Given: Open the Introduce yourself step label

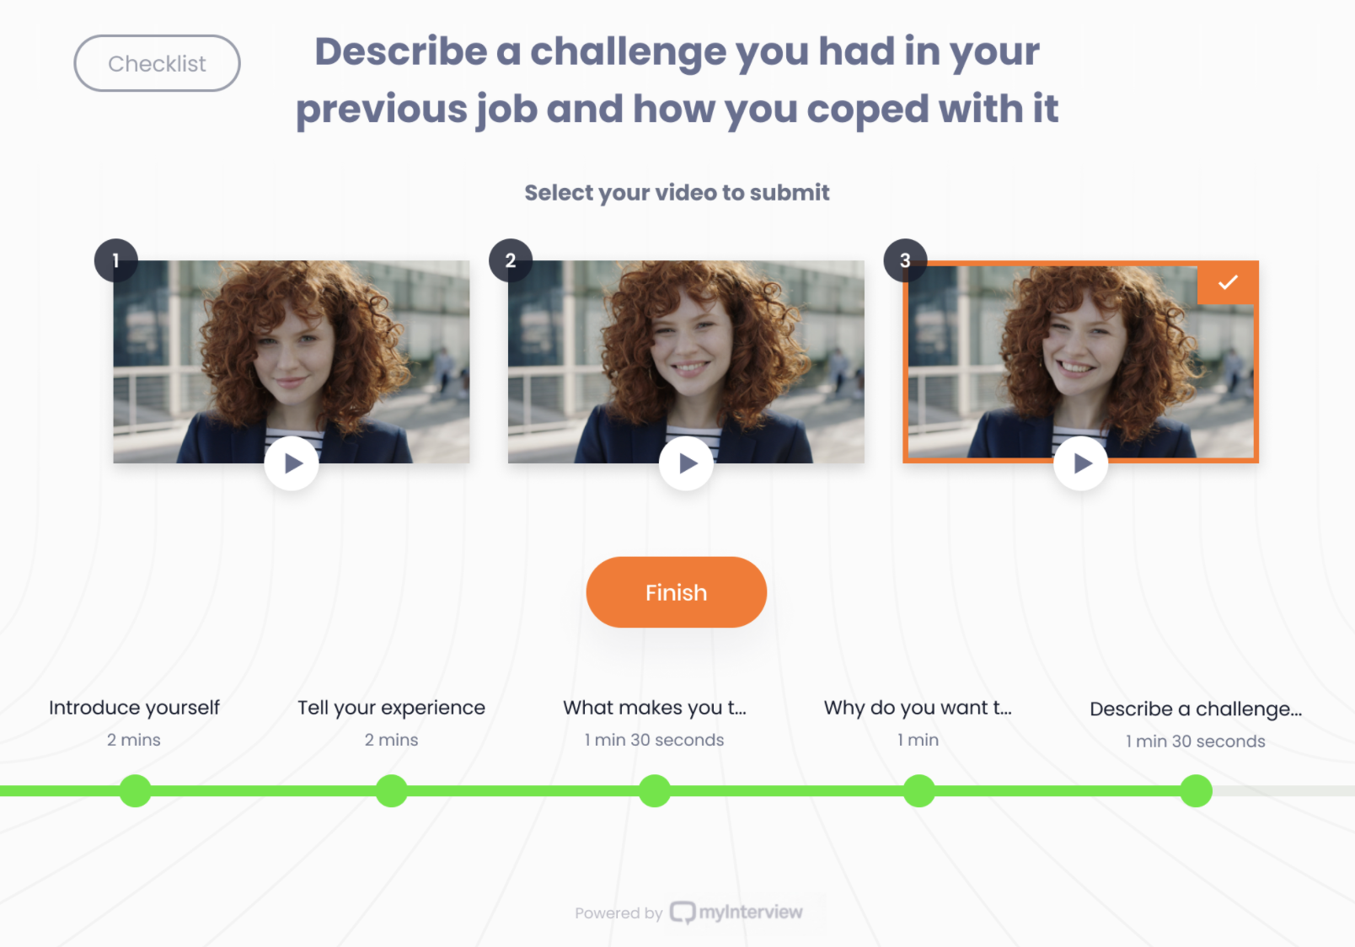Looking at the screenshot, I should click(134, 708).
